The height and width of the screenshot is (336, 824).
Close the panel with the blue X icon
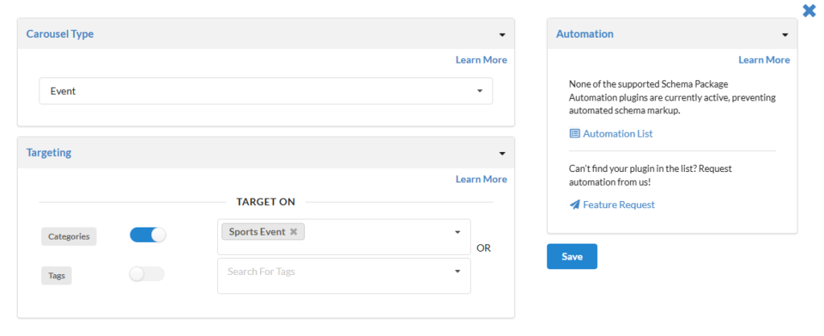[810, 10]
